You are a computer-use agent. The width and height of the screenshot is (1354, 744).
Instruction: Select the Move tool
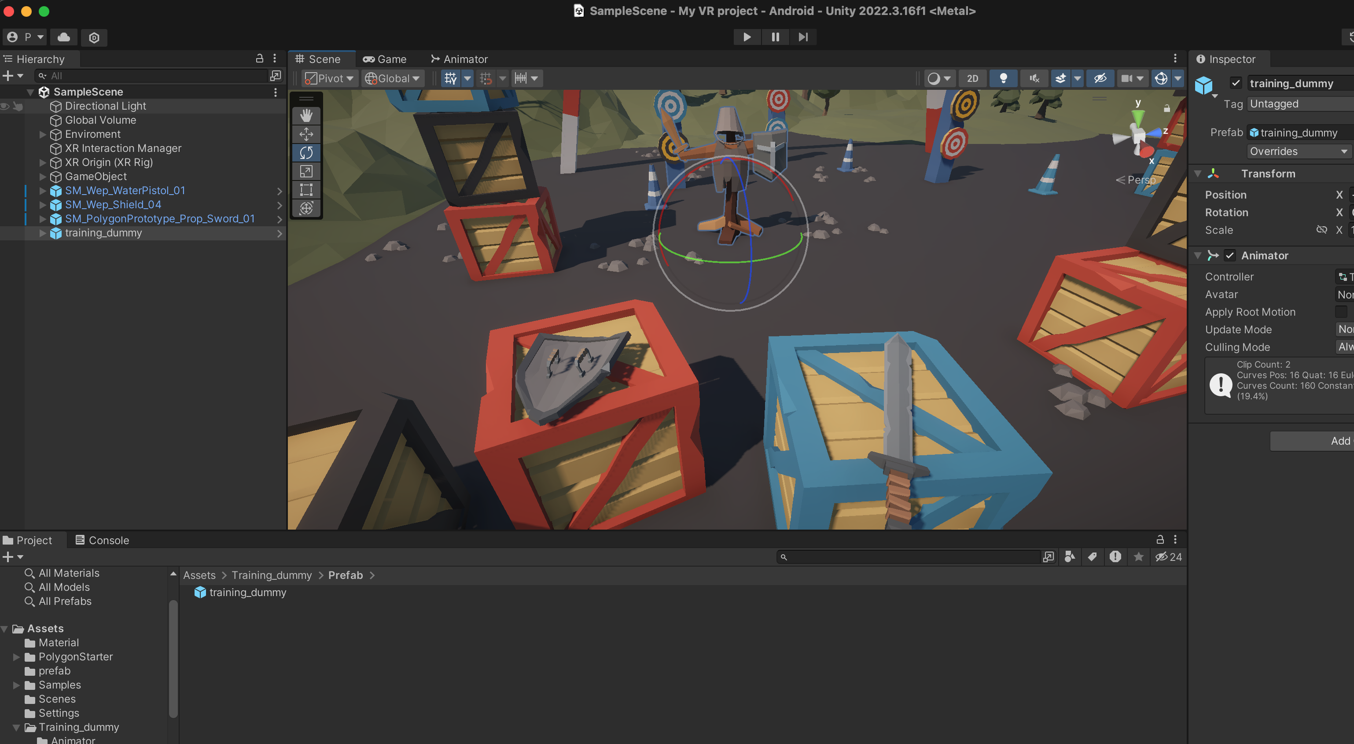[306, 134]
